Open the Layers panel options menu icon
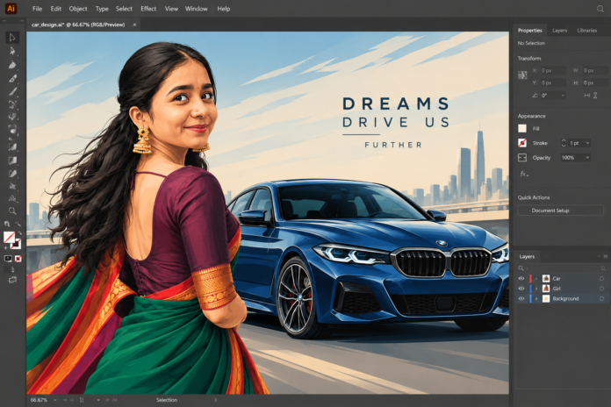 [x=606, y=256]
